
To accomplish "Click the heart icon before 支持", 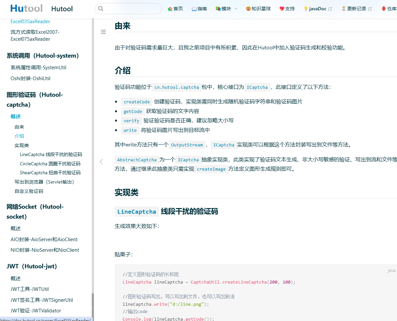I will 282,9.
